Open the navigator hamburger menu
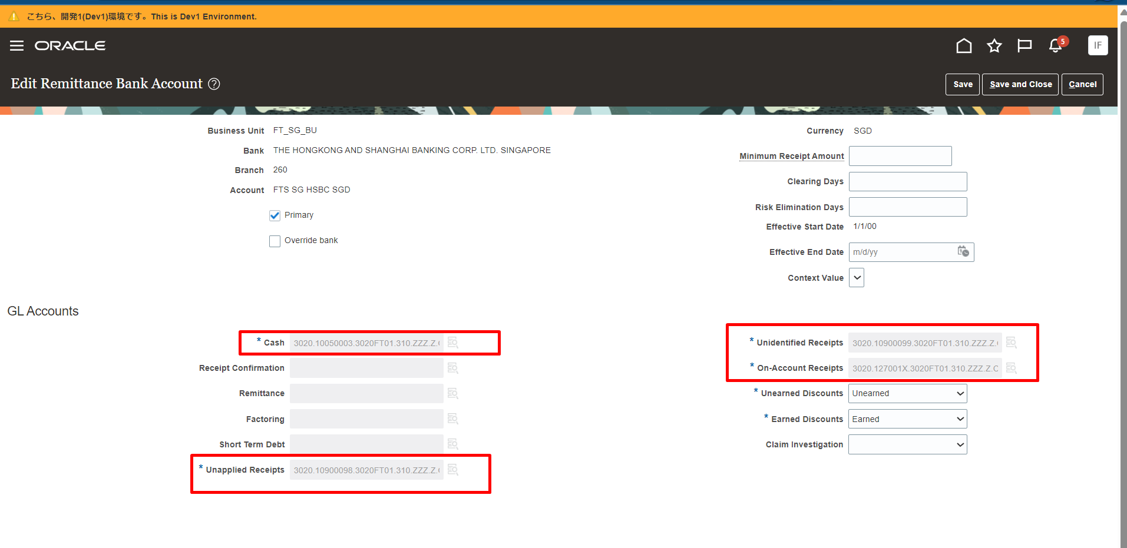 (16, 45)
